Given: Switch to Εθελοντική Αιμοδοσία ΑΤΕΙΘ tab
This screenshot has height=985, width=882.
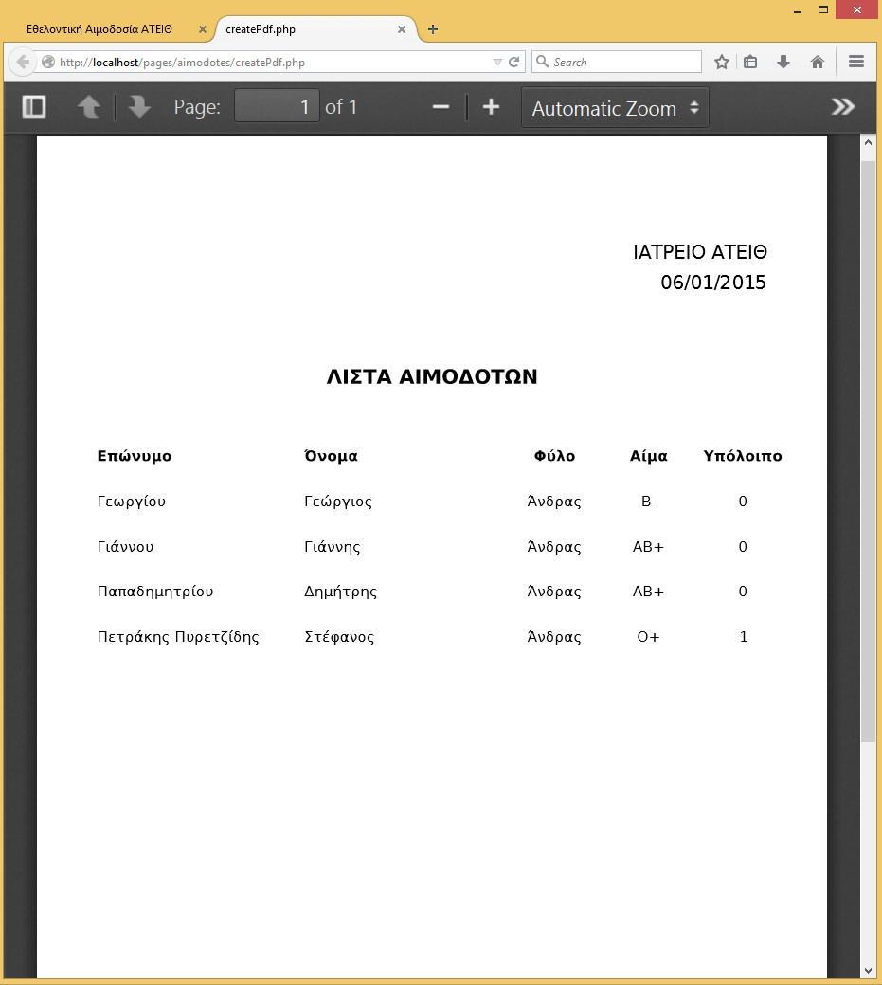Looking at the screenshot, I should coord(99,29).
